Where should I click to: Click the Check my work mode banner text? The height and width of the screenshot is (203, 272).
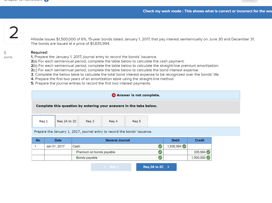pyautogui.click(x=207, y=11)
